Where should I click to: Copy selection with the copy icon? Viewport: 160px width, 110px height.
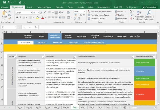pos(10,15)
